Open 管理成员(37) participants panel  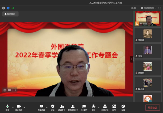[x=73, y=108]
